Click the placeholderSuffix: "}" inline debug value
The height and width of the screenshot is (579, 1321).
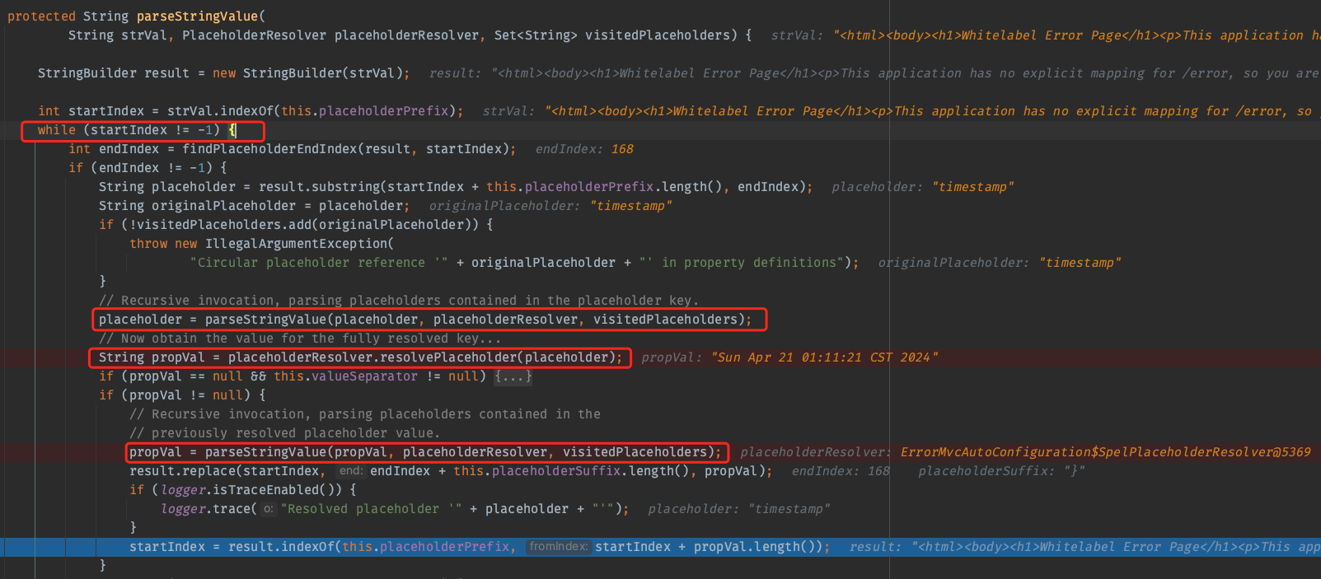(1001, 471)
